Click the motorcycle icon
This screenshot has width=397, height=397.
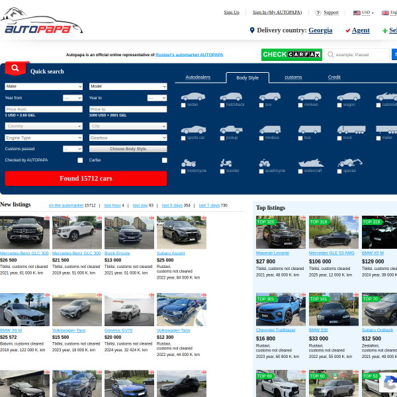click(189, 163)
